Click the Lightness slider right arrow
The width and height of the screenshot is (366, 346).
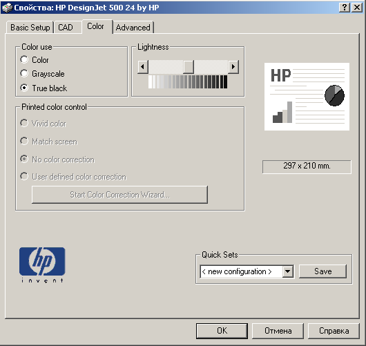[233, 67]
